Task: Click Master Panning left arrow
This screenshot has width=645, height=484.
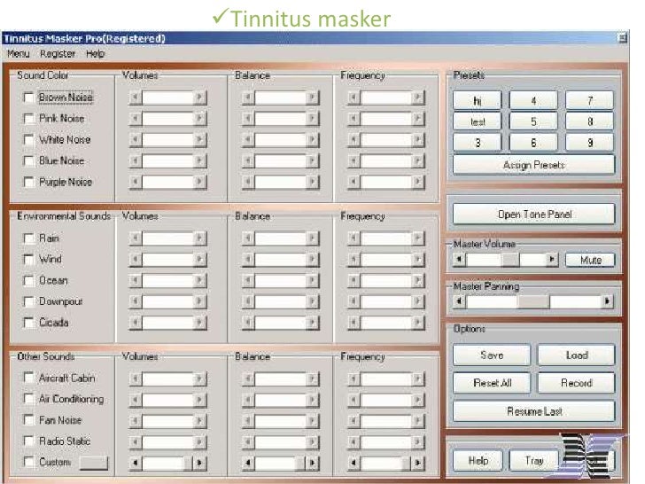Action: [x=460, y=301]
